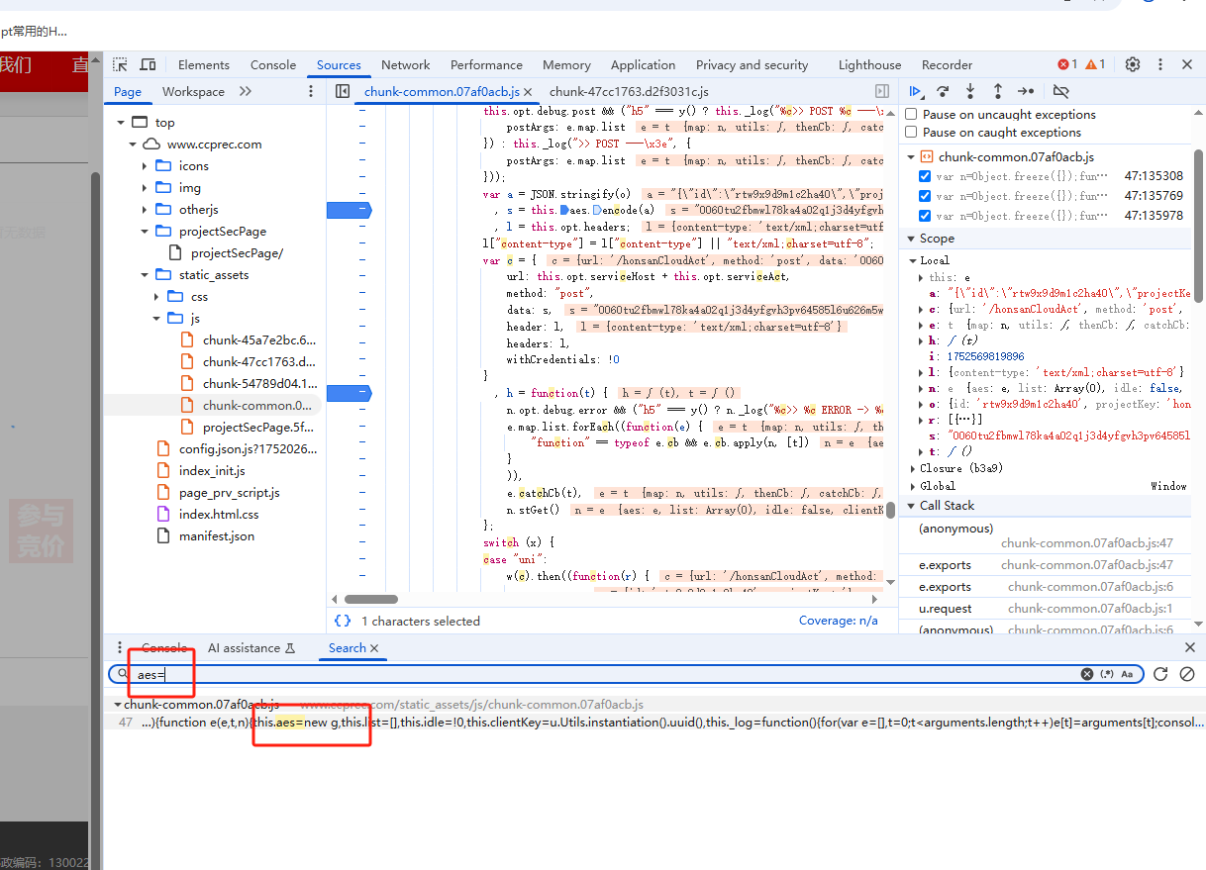The width and height of the screenshot is (1206, 870).
Task: Collapse the top frame tree node
Action: tap(121, 123)
